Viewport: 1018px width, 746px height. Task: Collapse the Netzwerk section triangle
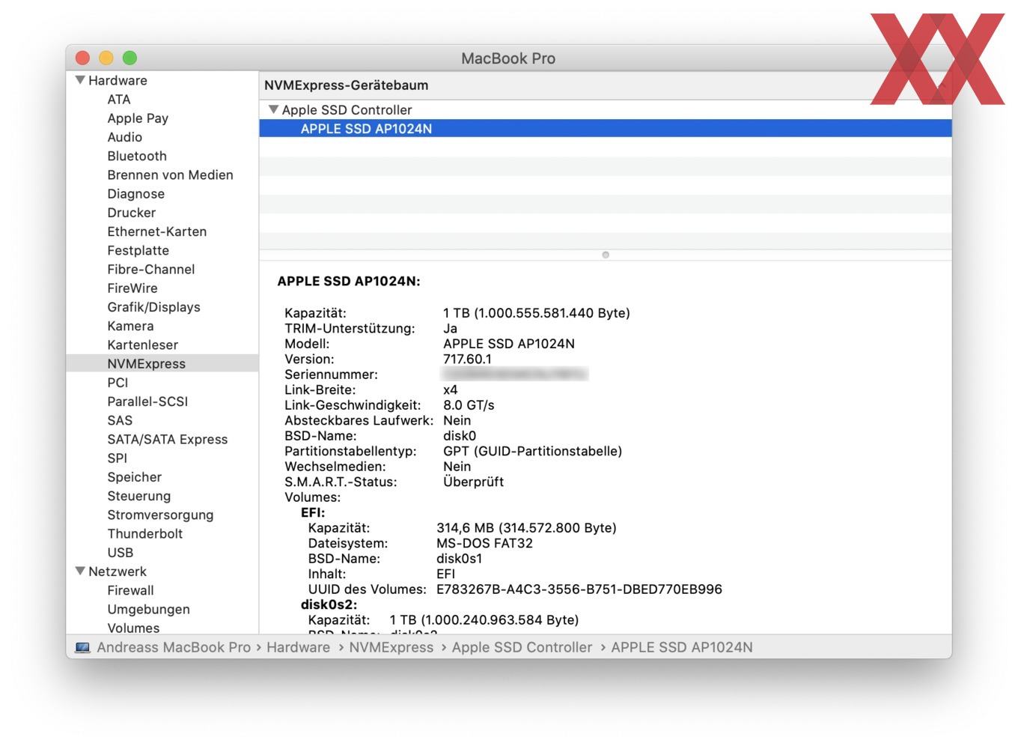pos(80,571)
